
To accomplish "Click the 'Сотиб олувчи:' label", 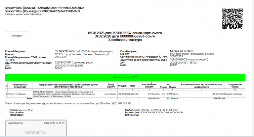I will pyautogui.click(x=129, y=51).
